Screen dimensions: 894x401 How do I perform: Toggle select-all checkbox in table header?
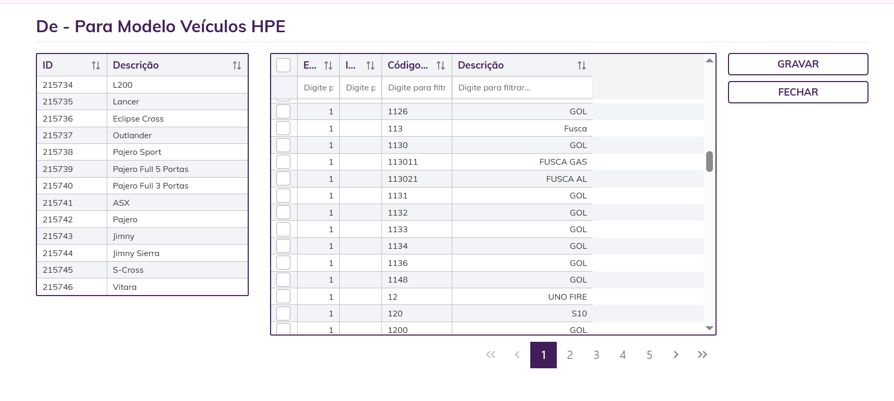pos(284,65)
